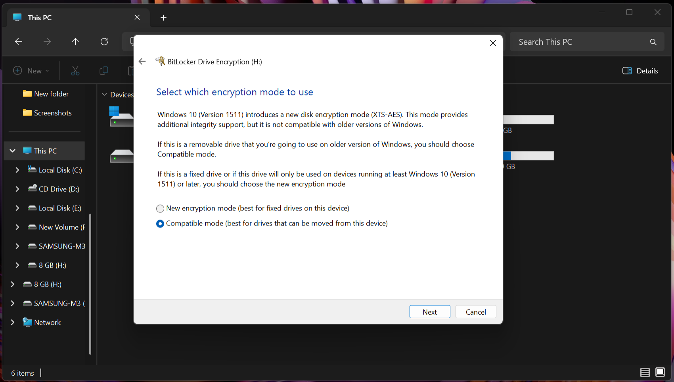The width and height of the screenshot is (674, 382).
Task: Navigate up one folder level
Action: coord(75,42)
